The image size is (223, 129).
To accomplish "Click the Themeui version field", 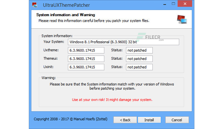I will [x=86, y=59].
